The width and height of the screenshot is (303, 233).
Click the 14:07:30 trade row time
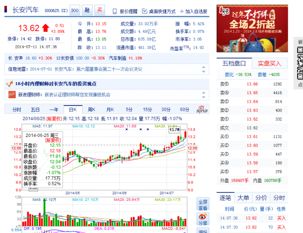(229, 227)
